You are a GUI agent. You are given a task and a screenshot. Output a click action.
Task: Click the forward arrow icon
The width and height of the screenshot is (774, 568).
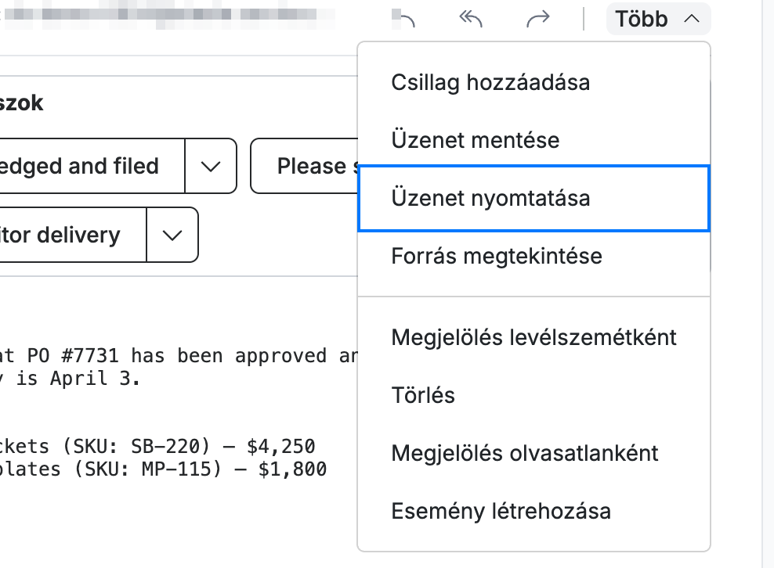pyautogui.click(x=537, y=19)
